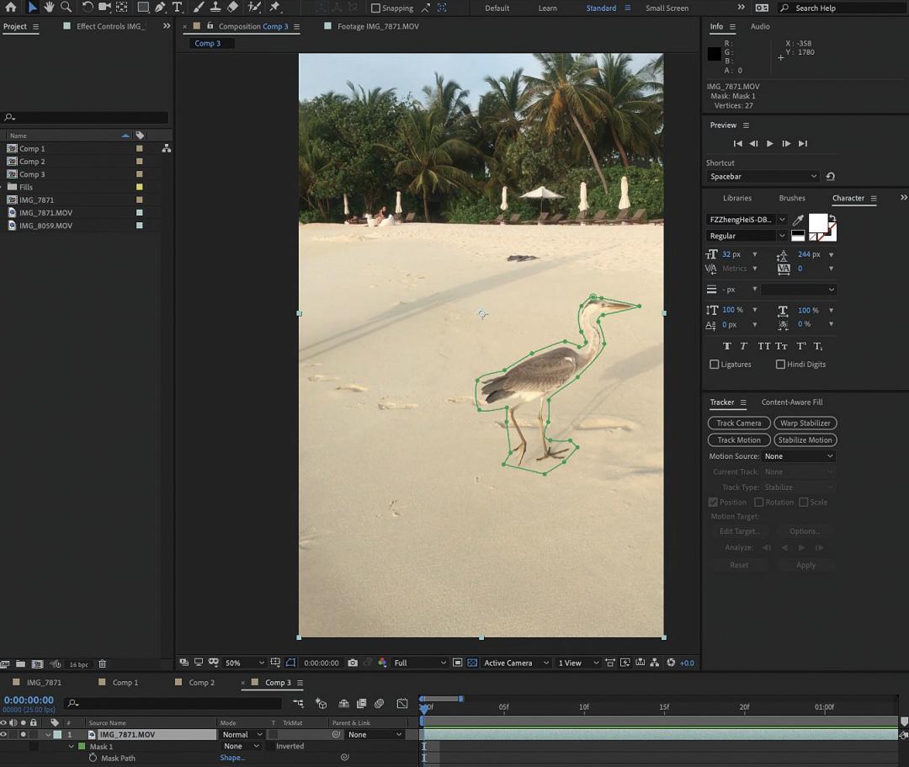
Task: Enable the Snapping checkbox
Action: point(375,8)
